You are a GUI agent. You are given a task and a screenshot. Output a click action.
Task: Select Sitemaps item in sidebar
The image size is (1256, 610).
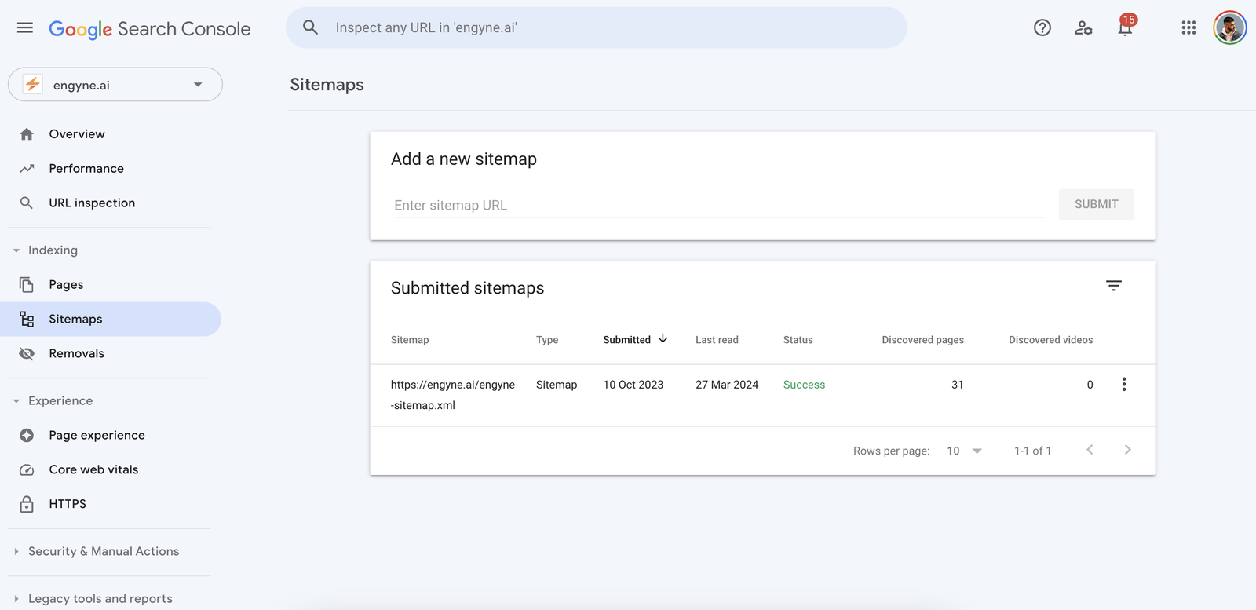(111, 320)
